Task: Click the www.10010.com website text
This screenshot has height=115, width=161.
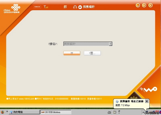Action: coord(27,99)
